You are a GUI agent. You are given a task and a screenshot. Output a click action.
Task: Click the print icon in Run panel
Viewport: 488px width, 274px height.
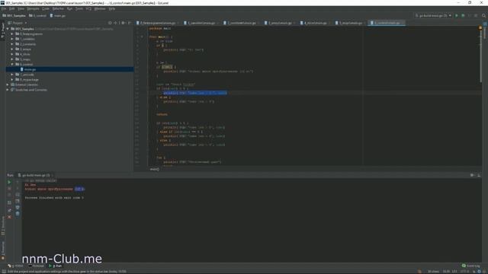coord(18,207)
